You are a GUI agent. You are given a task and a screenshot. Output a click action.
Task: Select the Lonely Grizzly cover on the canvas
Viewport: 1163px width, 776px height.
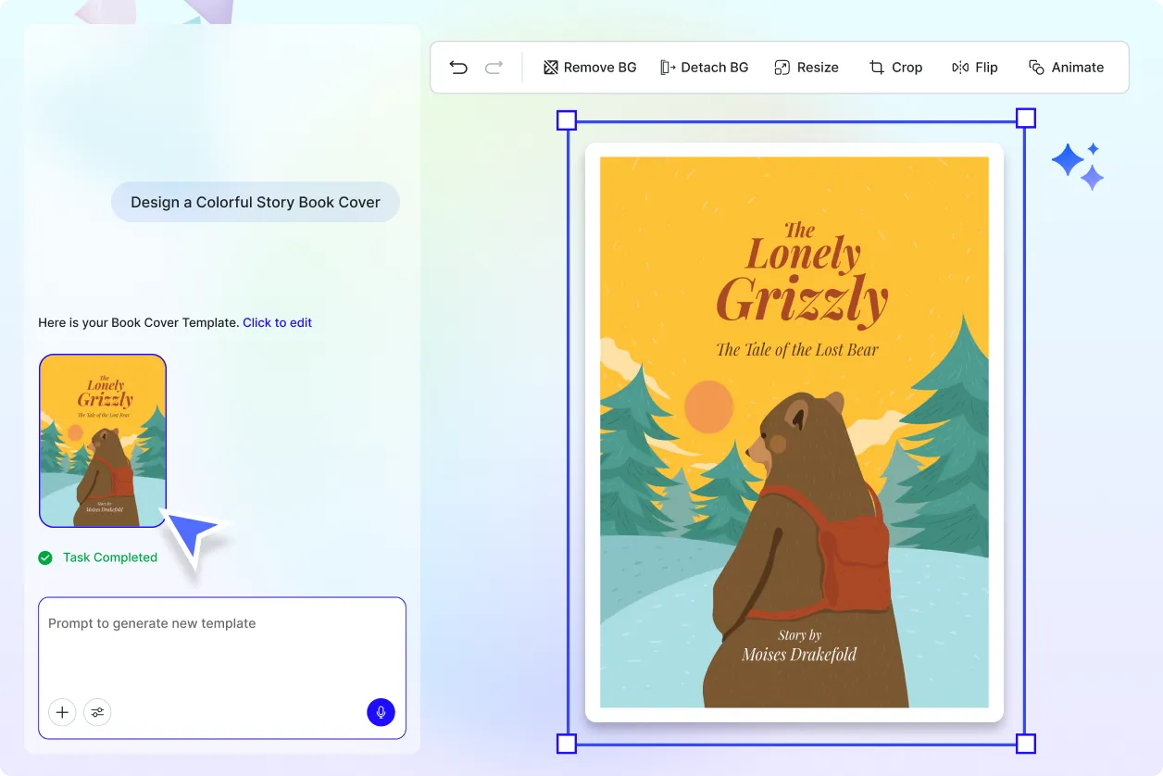tap(794, 431)
